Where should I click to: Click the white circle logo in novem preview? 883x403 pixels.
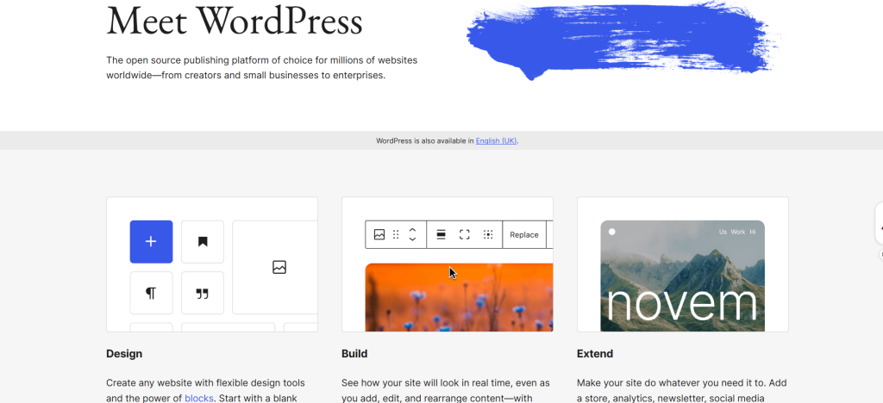(x=612, y=232)
